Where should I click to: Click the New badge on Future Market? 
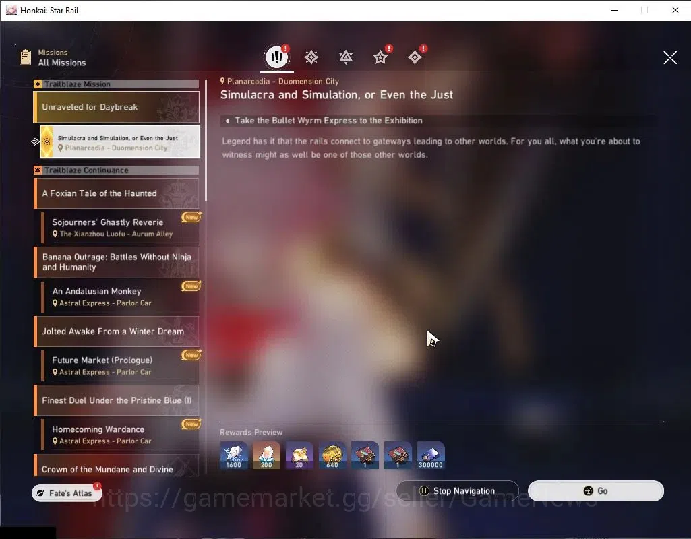[191, 355]
